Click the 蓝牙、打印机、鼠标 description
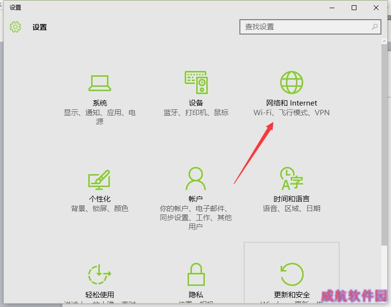 196,112
